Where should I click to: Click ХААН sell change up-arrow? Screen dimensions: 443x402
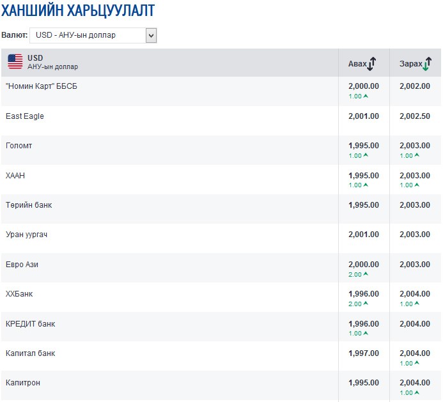point(417,185)
